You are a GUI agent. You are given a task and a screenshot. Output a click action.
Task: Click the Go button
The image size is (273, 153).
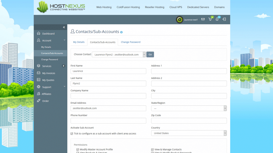[150, 54]
